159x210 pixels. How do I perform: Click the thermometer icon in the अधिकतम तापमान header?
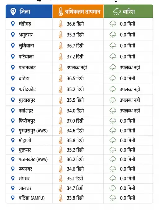[x=61, y=12]
